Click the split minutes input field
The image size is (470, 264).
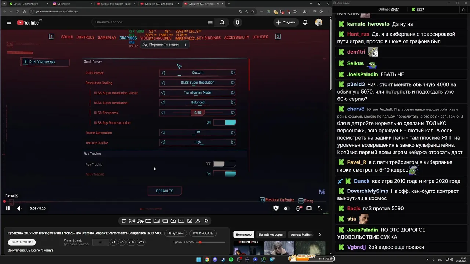[100, 242]
